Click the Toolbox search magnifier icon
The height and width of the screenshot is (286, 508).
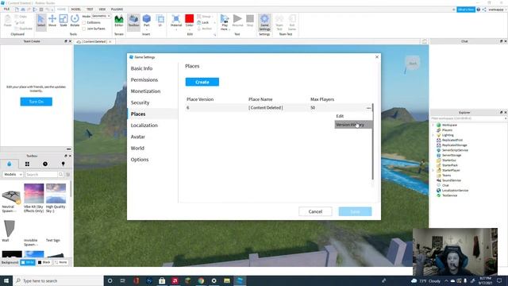click(60, 175)
